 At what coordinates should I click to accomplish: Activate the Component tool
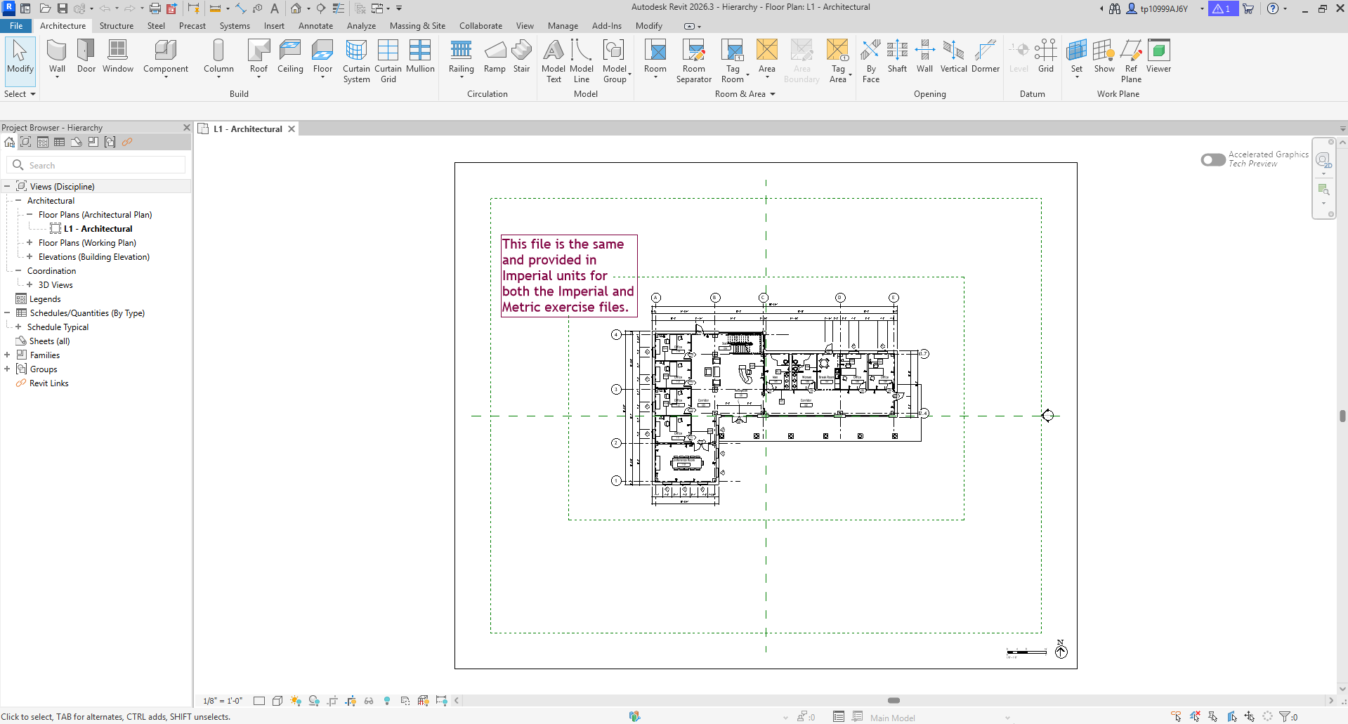click(x=166, y=58)
